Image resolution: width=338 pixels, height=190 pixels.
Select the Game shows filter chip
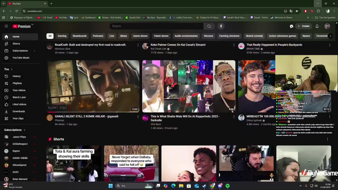[140, 36]
